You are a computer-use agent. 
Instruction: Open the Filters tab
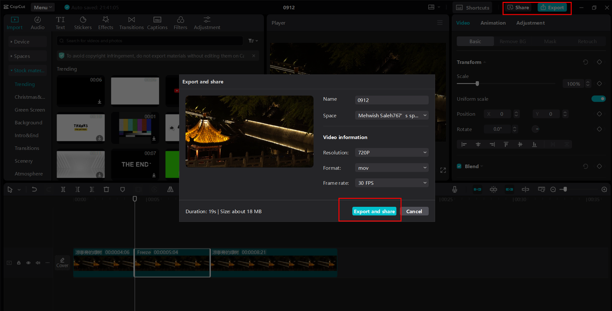[x=180, y=23]
